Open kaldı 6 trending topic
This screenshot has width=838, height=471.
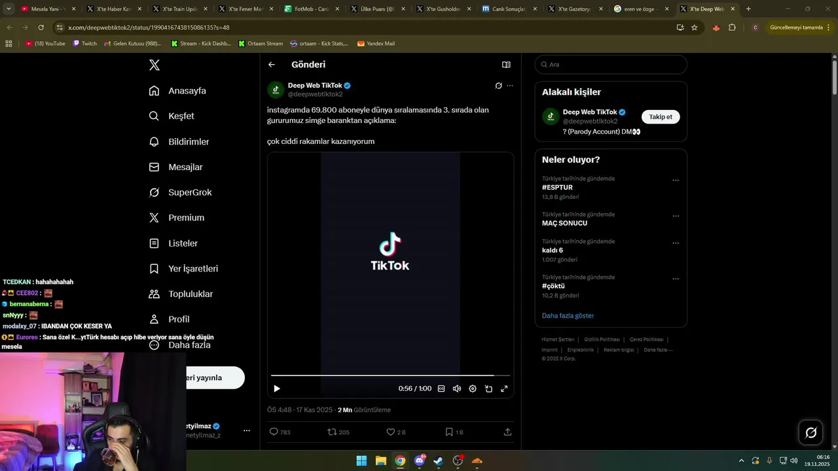553,251
